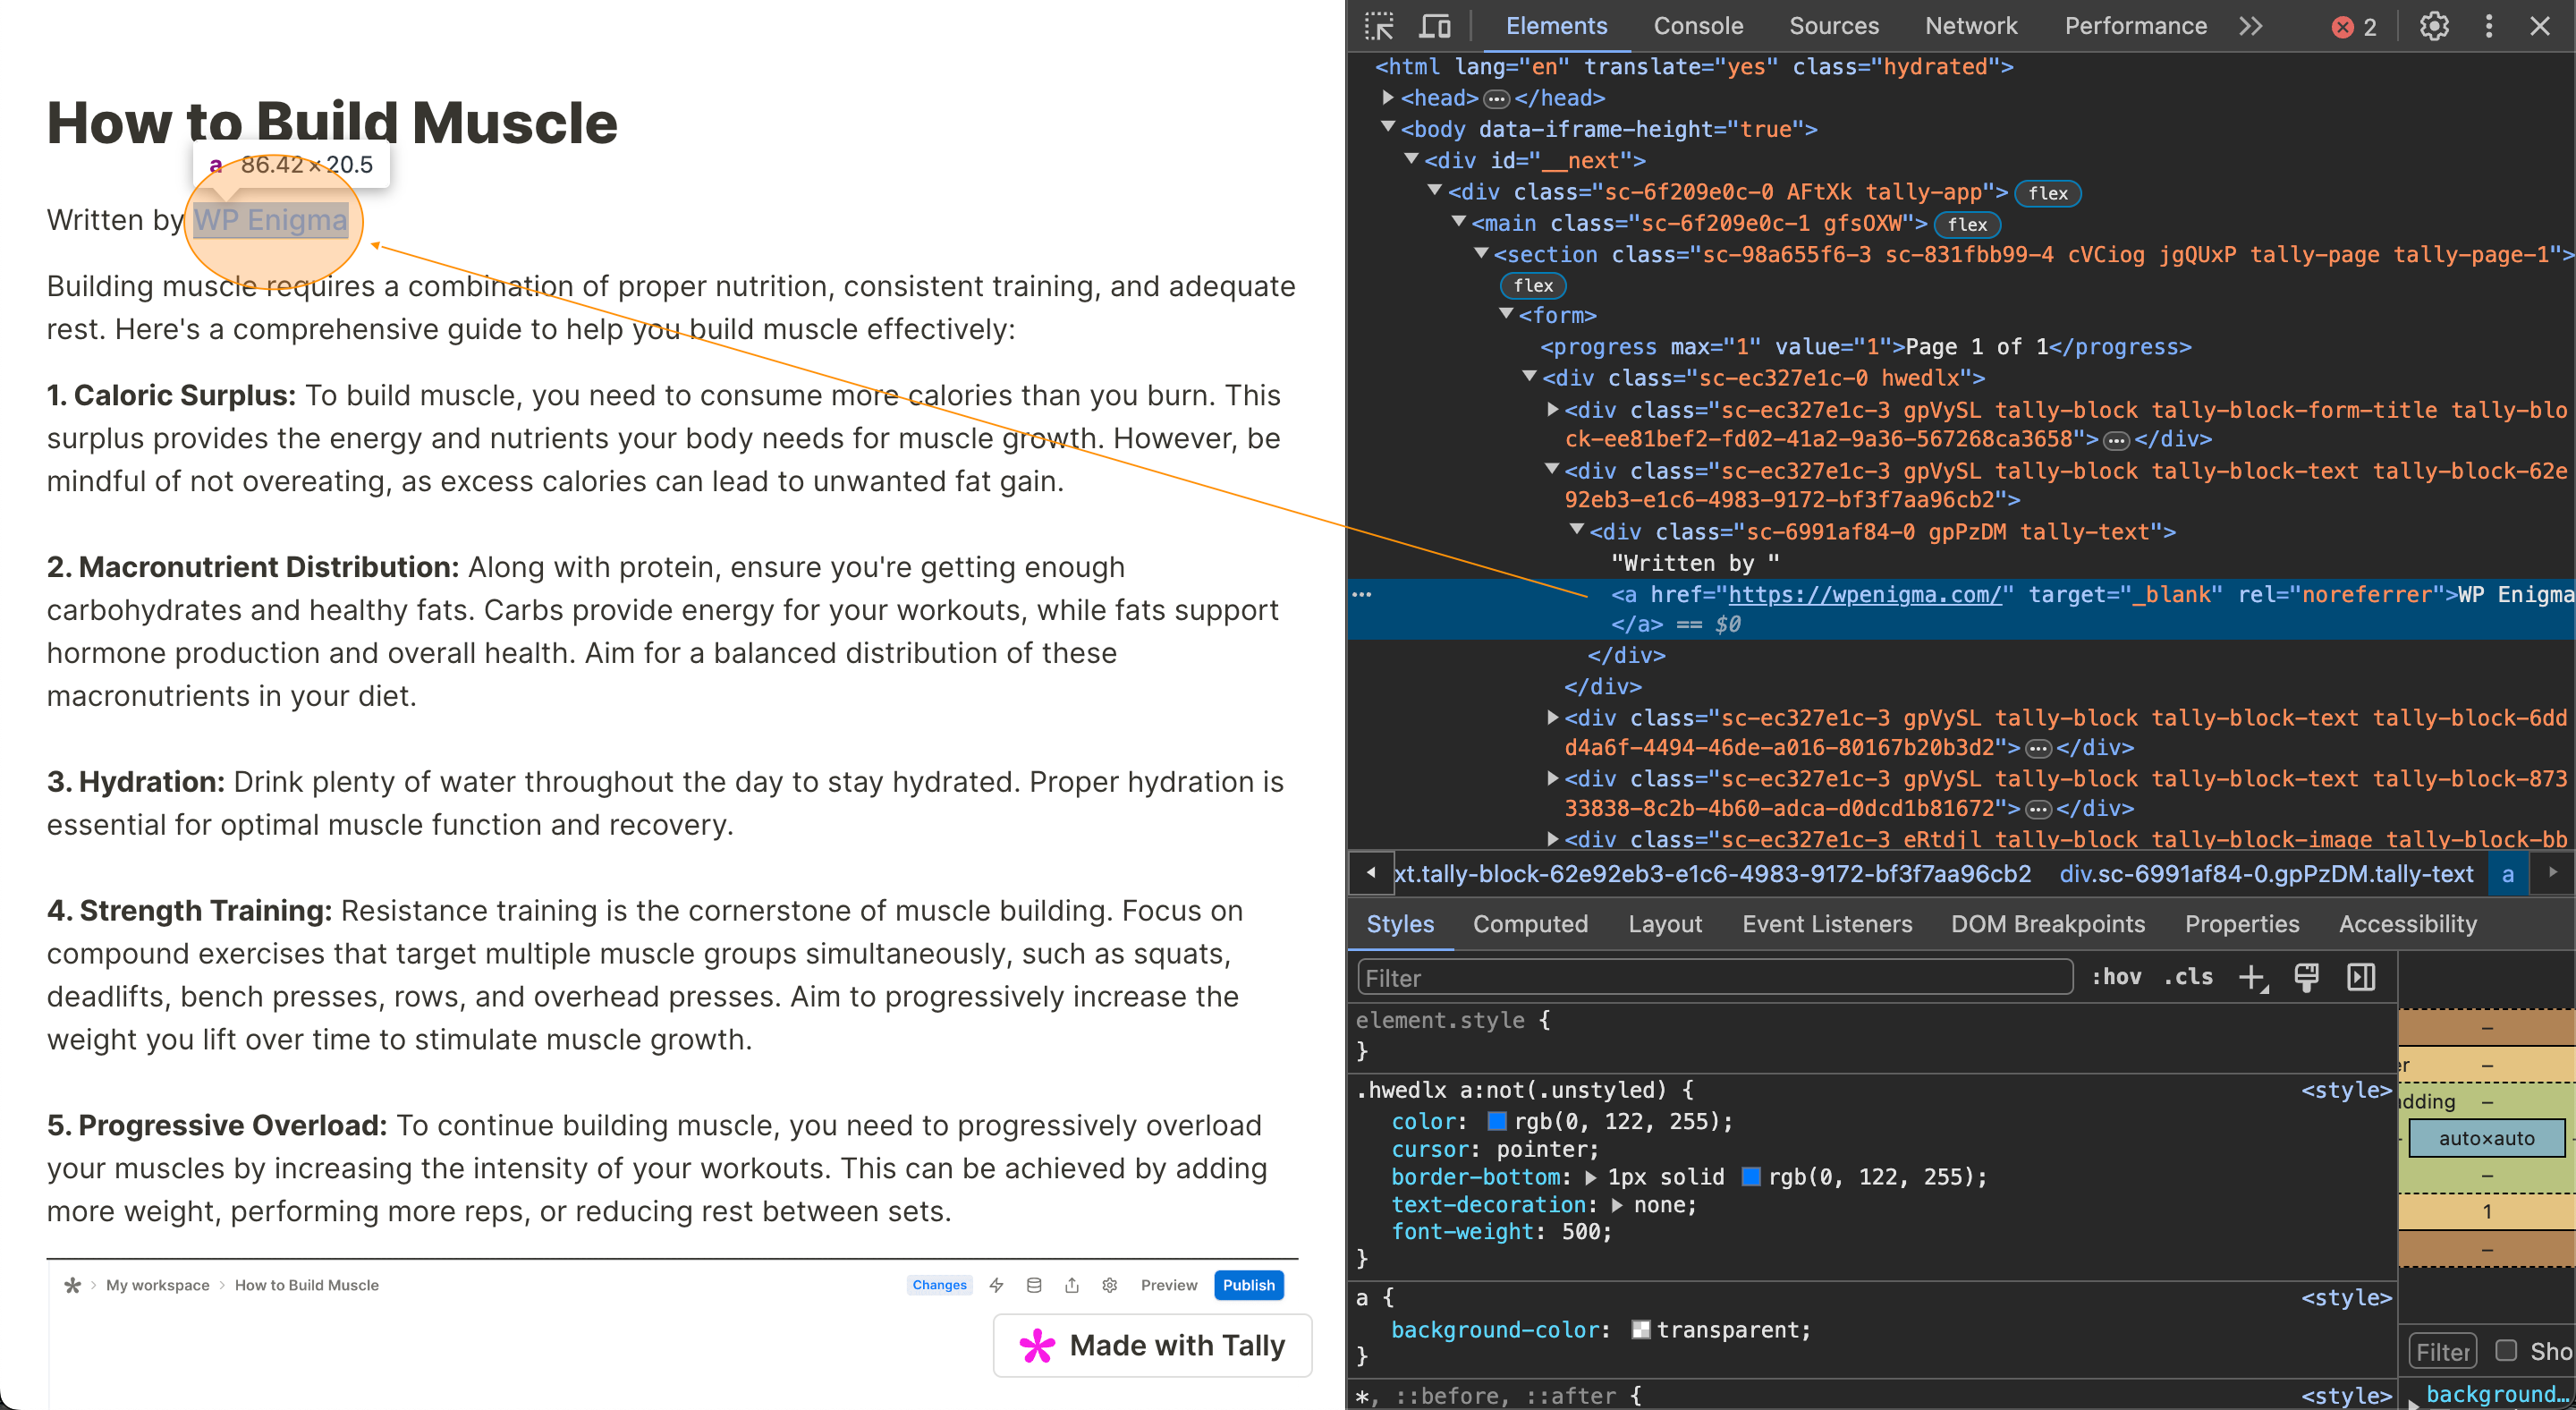Toggle the .cls class editor button
Screen dimensions: 2576x1410
point(2188,977)
